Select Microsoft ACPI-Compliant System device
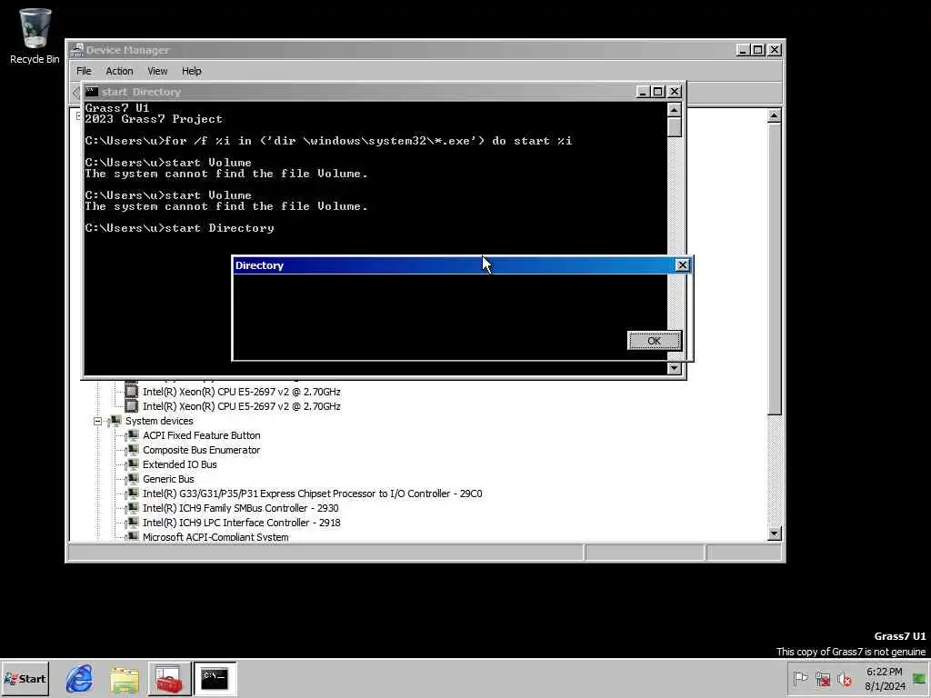 [x=215, y=536]
